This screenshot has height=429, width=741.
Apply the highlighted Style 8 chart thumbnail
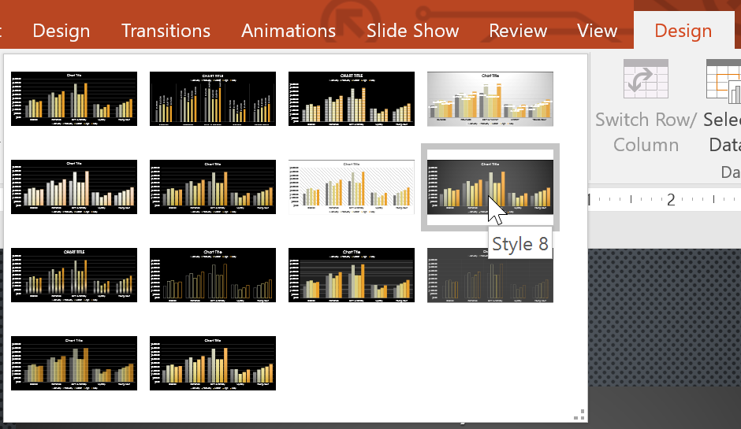(490, 187)
